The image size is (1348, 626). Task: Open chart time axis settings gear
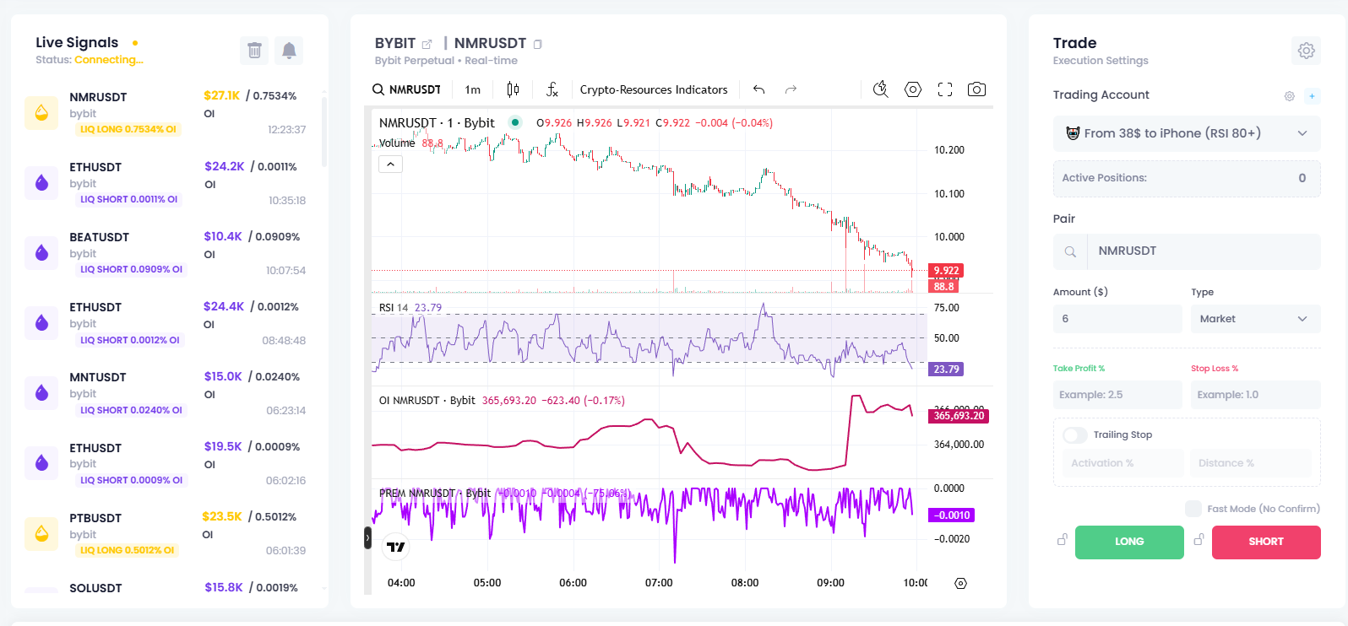(x=960, y=583)
